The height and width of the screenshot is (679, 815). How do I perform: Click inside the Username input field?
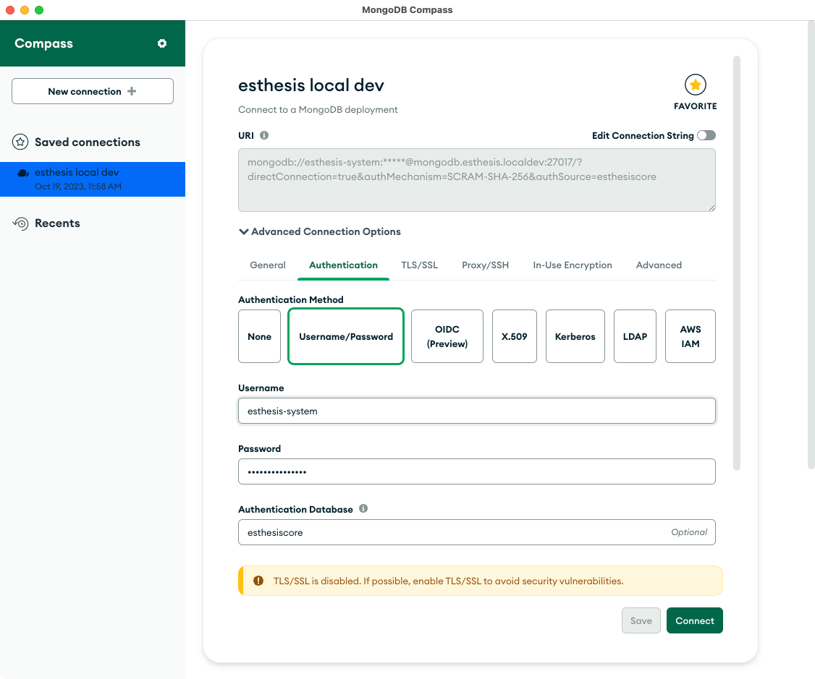tap(476, 410)
